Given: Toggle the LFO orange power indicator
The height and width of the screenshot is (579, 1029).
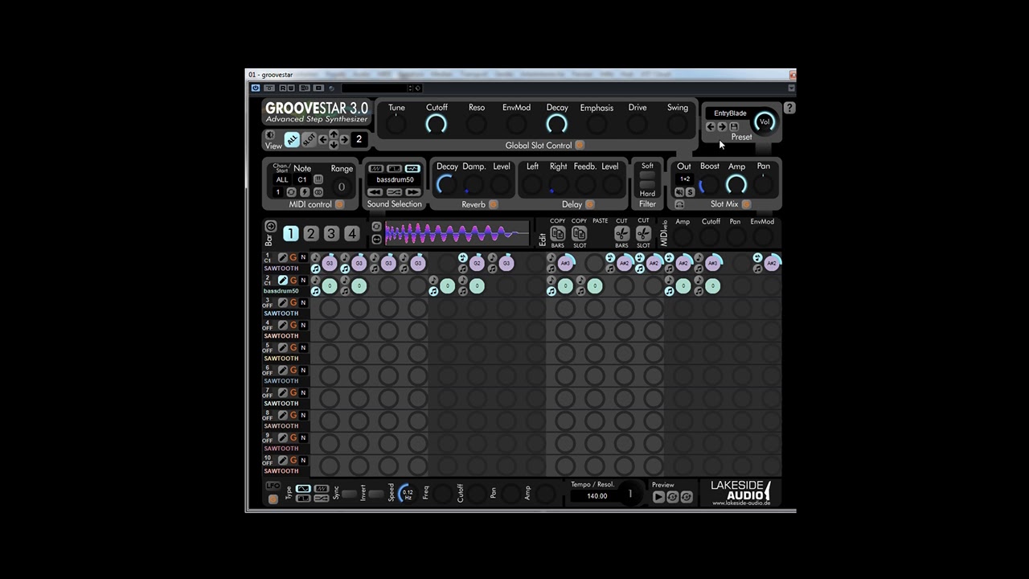Looking at the screenshot, I should (x=273, y=499).
